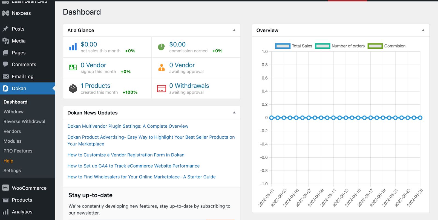Toggle Total Sales legend series
Viewport: 438px width, 220px height.
293,46
